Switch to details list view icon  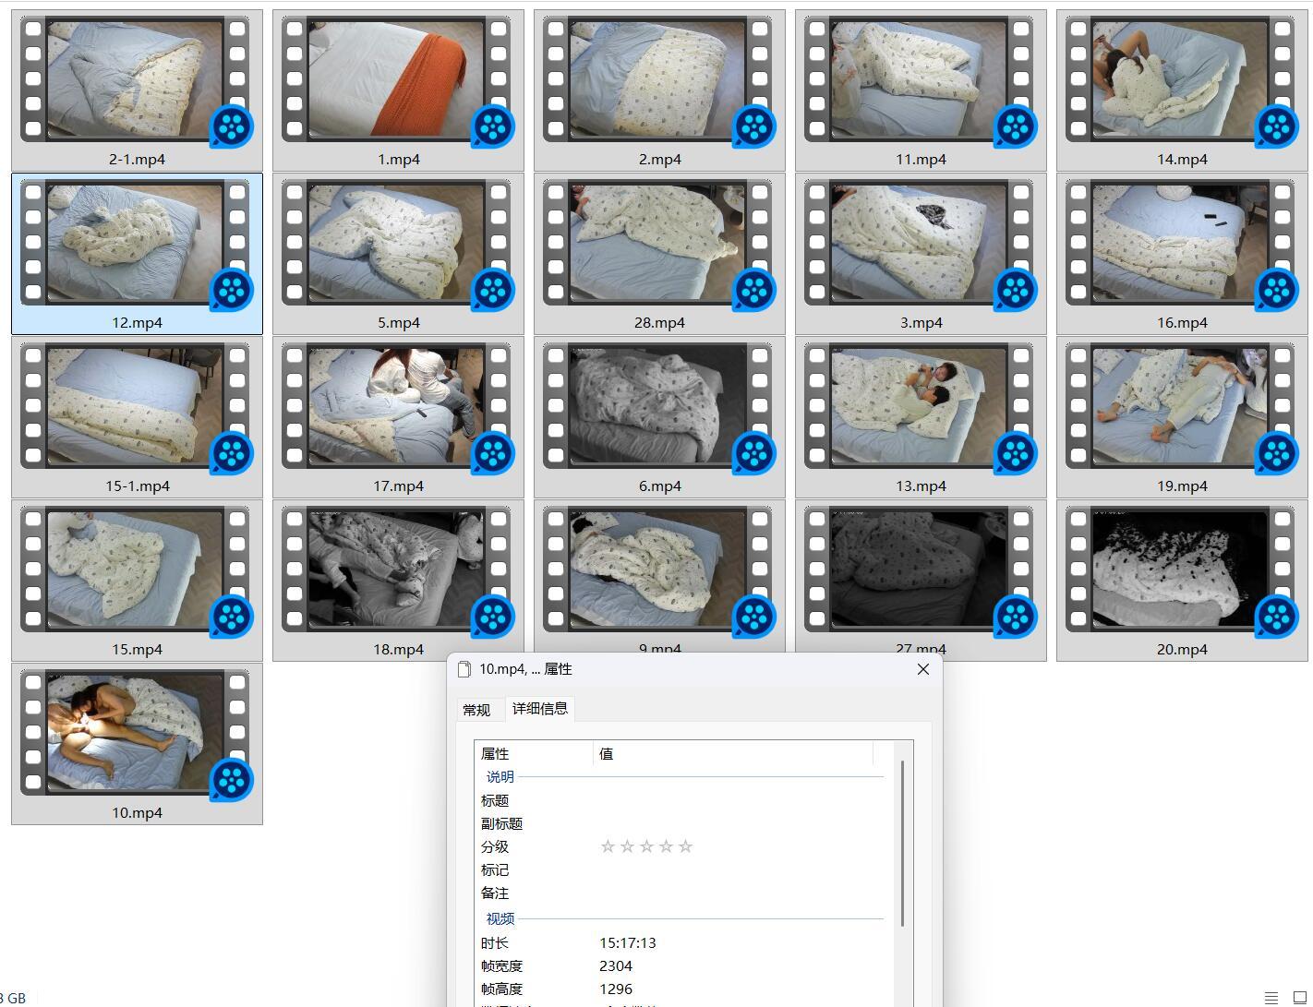[x=1271, y=998]
